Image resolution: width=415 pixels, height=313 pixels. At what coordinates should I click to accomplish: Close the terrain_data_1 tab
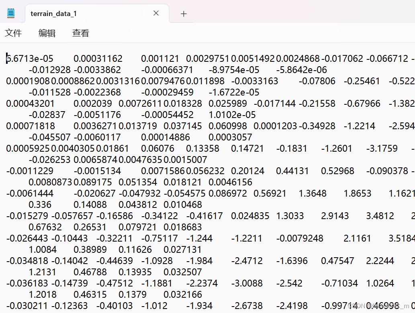(156, 13)
